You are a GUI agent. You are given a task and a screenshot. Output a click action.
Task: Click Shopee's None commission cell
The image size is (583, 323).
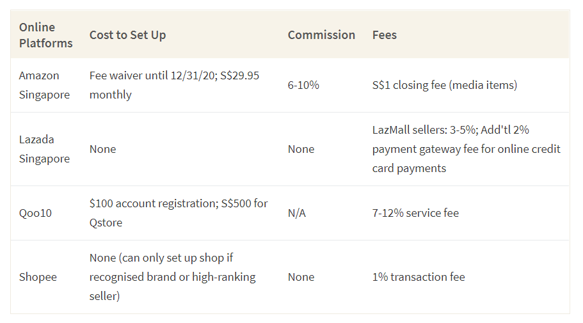click(301, 277)
